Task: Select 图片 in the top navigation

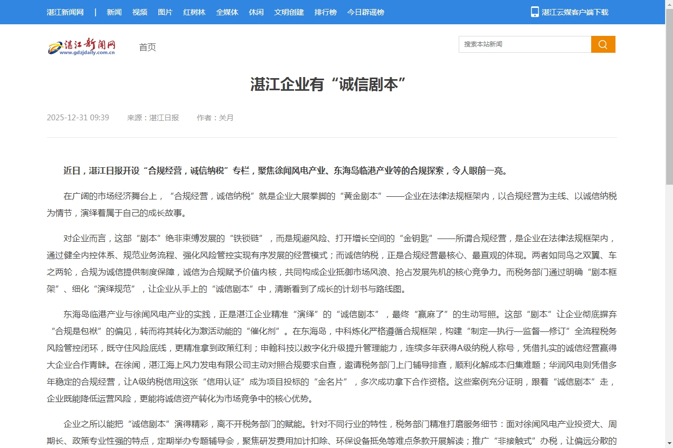Action: pyautogui.click(x=165, y=12)
